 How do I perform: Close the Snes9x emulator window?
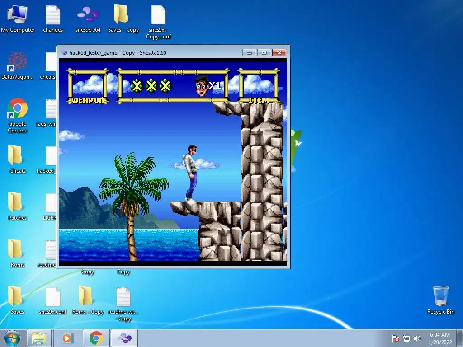pyautogui.click(x=279, y=53)
